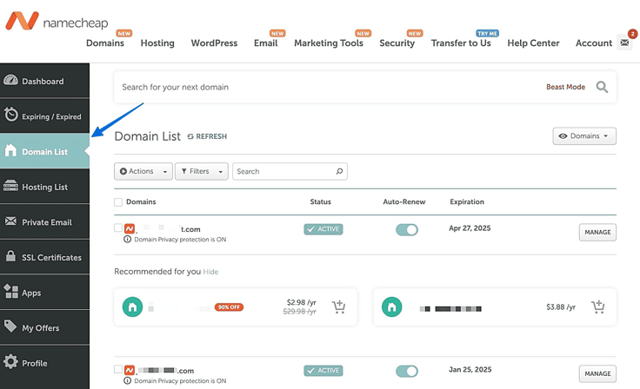The height and width of the screenshot is (389, 640).
Task: Tick the select-all Domains header checkbox
Action: pos(118,202)
